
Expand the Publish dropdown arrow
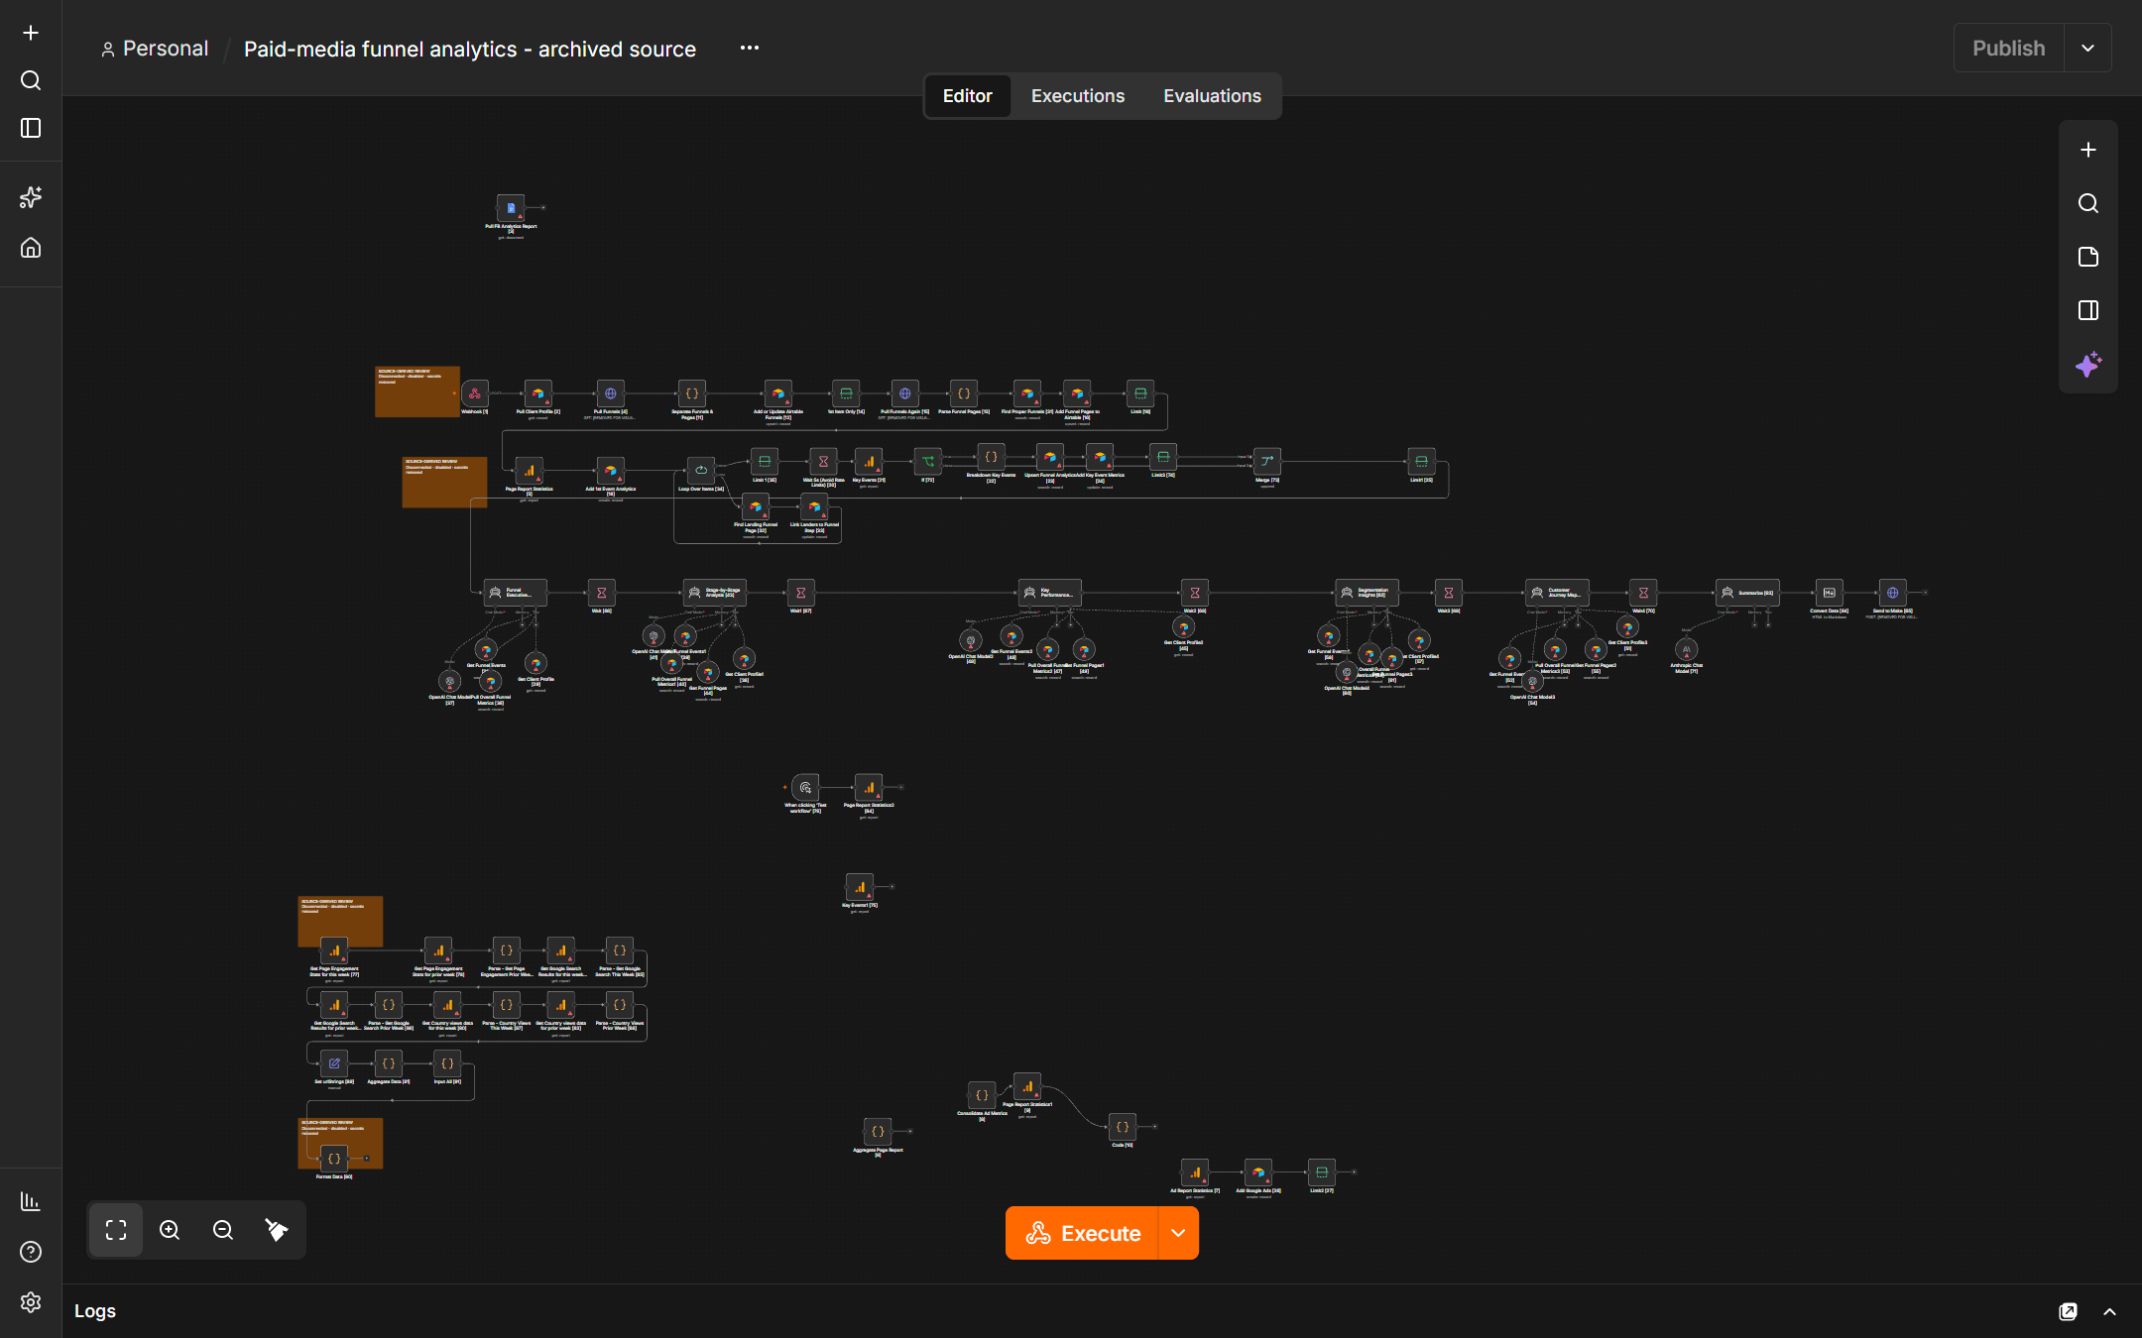click(2087, 48)
